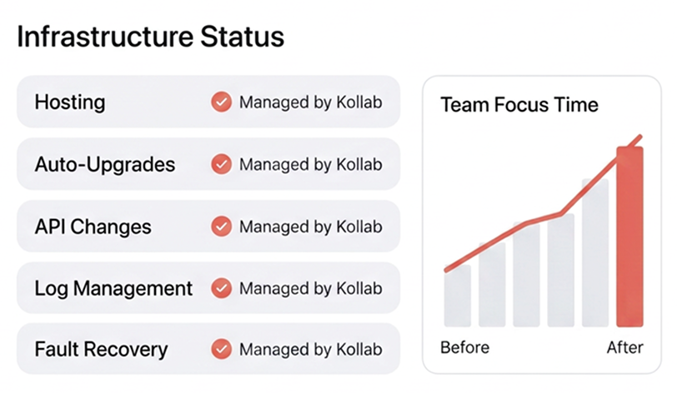The width and height of the screenshot is (677, 393).
Task: Click the Fault Recovery checkmark icon
Action: pyautogui.click(x=221, y=349)
